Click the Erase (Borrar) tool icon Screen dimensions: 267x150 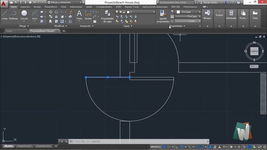(x=71, y=12)
